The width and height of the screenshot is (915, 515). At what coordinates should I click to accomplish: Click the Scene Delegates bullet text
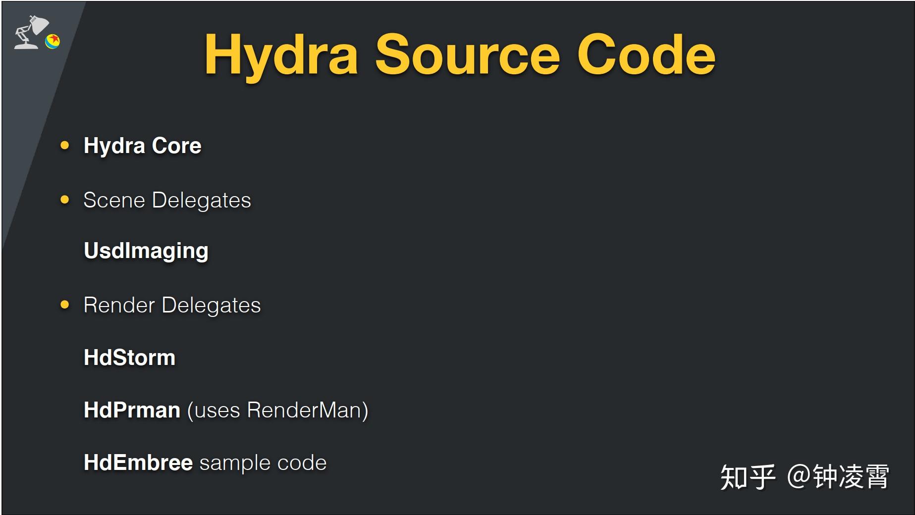tap(167, 201)
